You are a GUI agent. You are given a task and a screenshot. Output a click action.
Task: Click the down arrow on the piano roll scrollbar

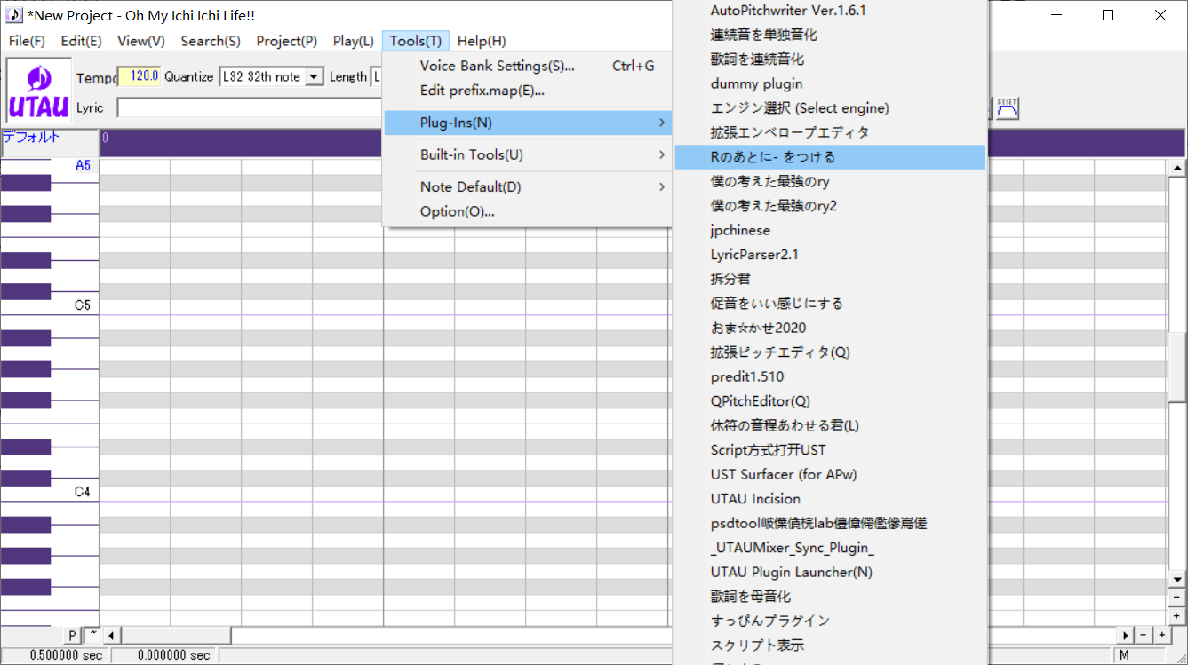pos(1178,579)
